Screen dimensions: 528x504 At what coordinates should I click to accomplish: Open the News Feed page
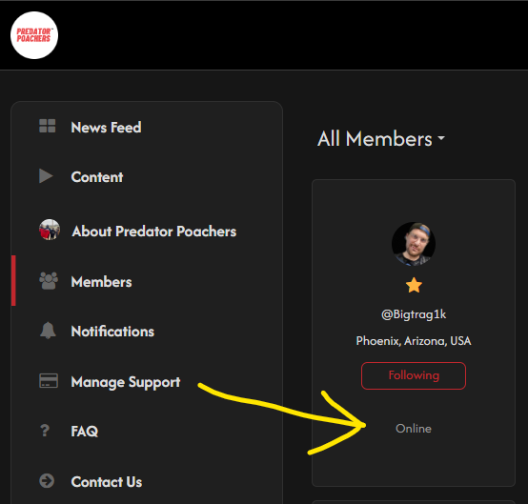tap(106, 128)
